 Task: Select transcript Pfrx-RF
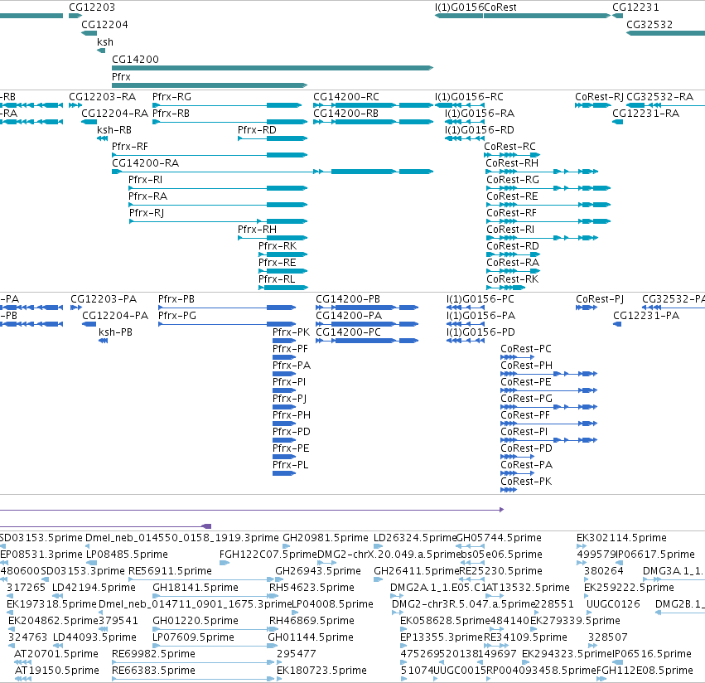210,155
